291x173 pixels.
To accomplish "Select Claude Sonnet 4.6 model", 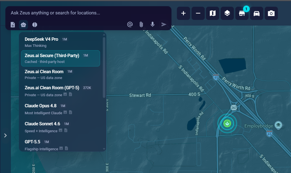I will pos(60,127).
